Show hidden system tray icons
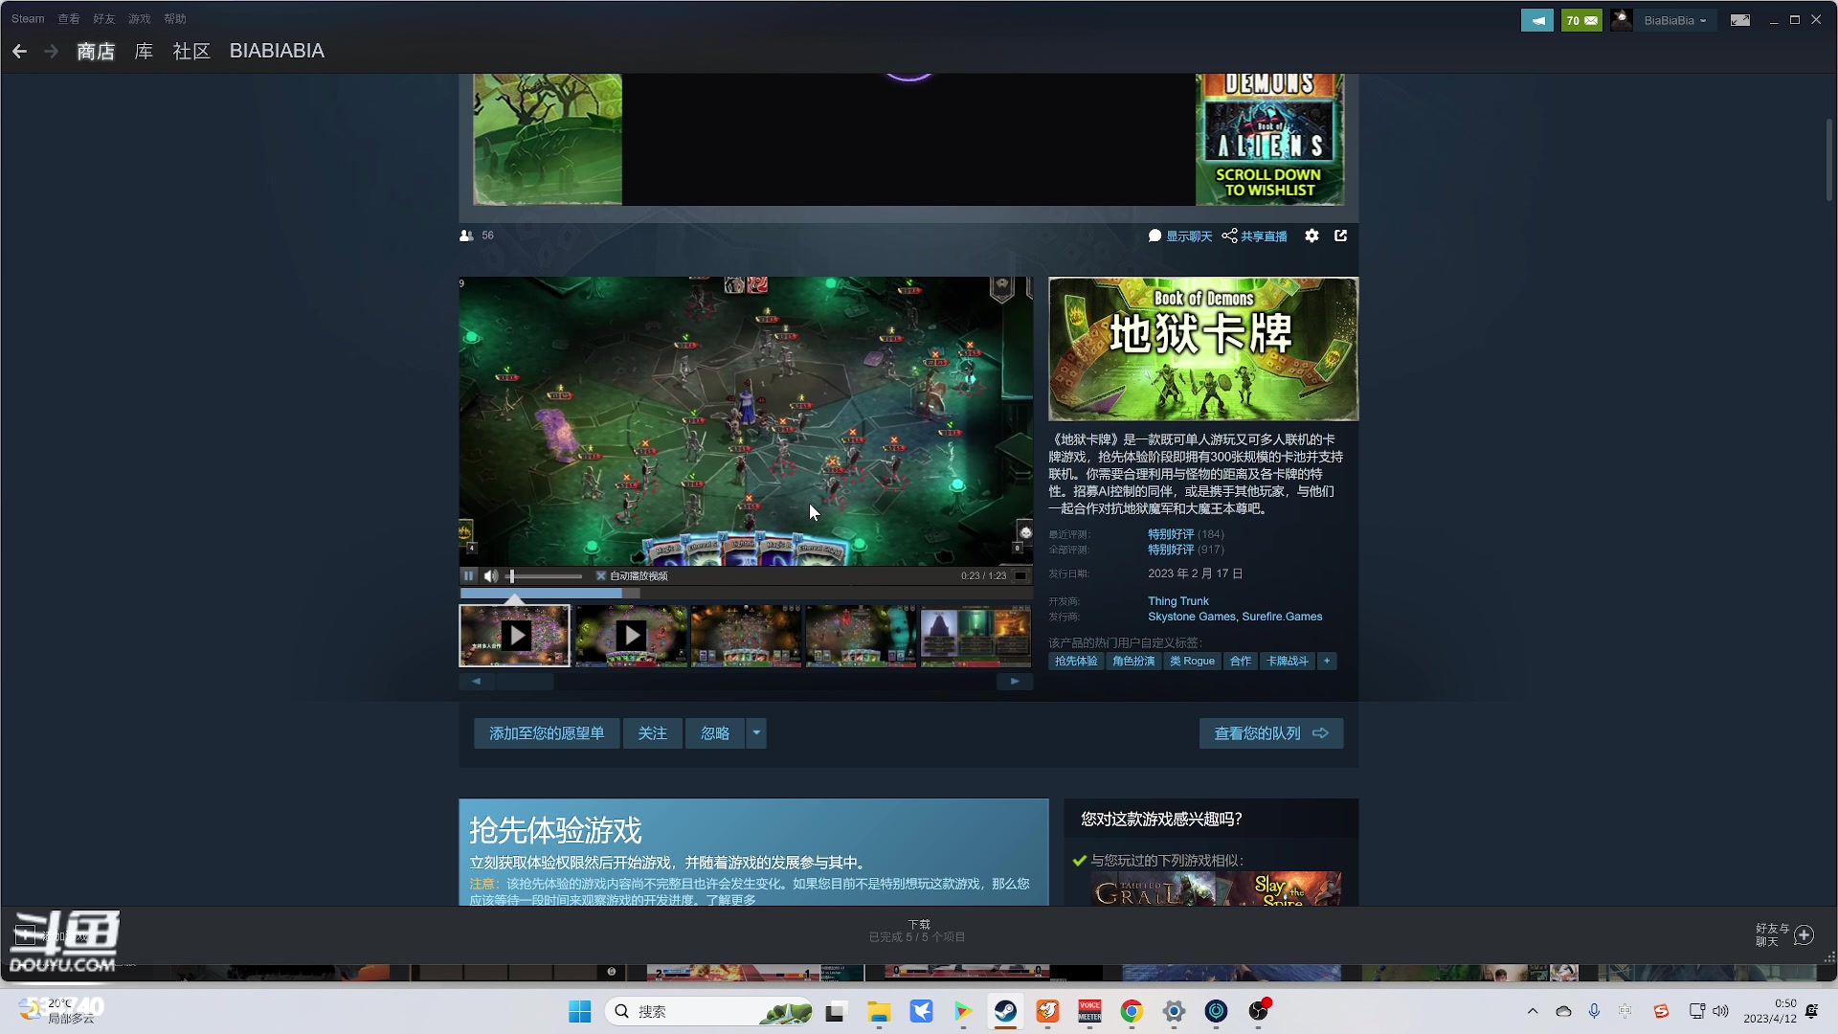1838x1034 pixels. (x=1533, y=1011)
